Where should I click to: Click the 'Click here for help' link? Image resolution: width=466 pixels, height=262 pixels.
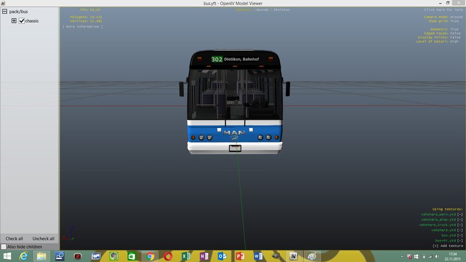(443, 10)
